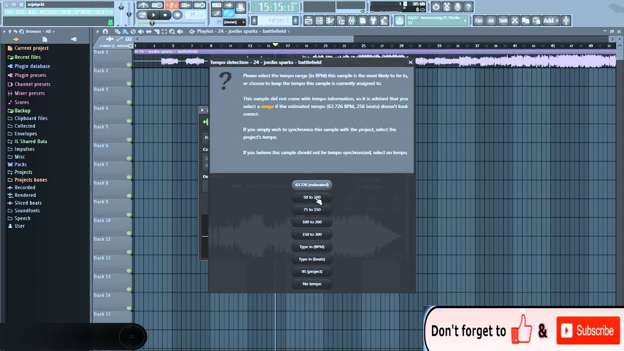
Task: Click the Copy toolbar icon
Action: 526,20
